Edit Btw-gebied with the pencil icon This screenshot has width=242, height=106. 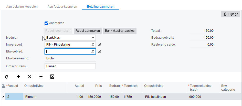(100, 51)
